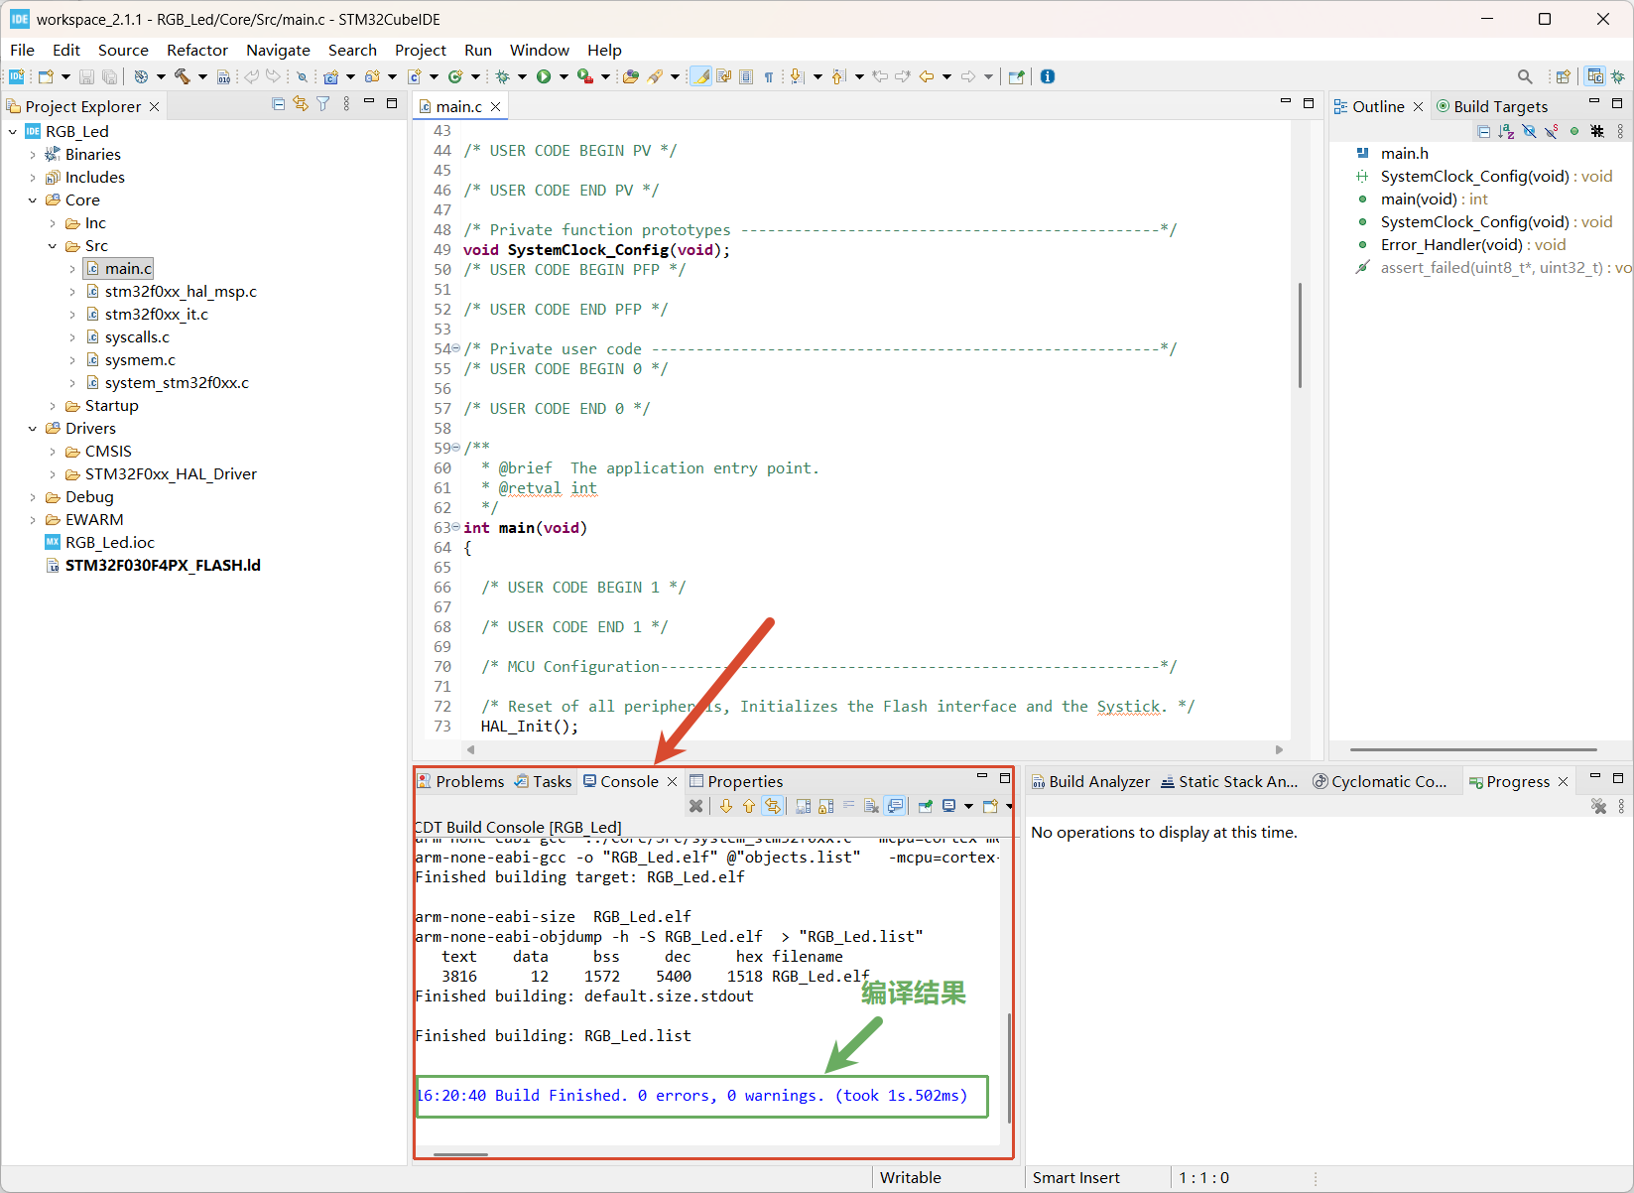Click the console Next (down arrow) icon
This screenshot has width=1634, height=1193.
tap(726, 806)
